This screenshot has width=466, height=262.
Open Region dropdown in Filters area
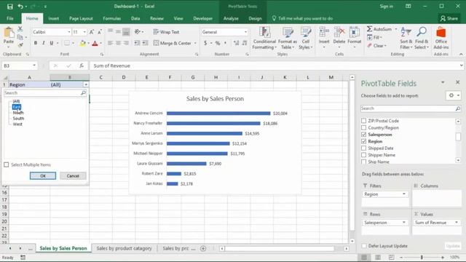click(x=404, y=194)
